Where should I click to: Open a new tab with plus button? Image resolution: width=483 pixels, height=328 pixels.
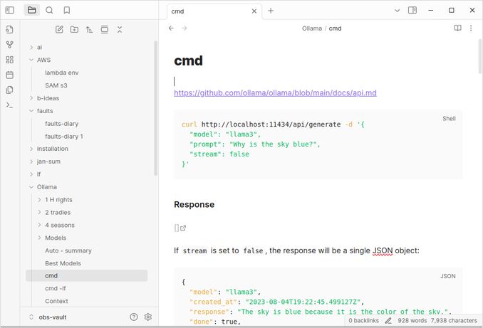coord(271,10)
